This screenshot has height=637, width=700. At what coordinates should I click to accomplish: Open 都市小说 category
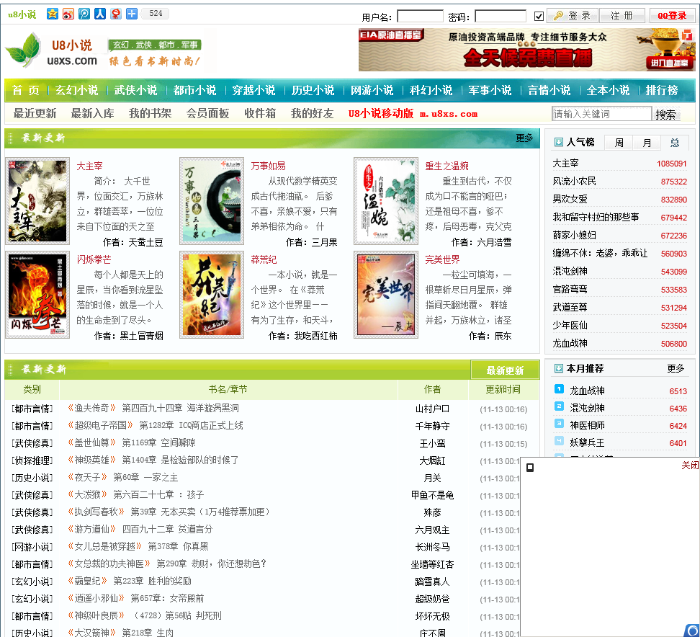pos(194,90)
